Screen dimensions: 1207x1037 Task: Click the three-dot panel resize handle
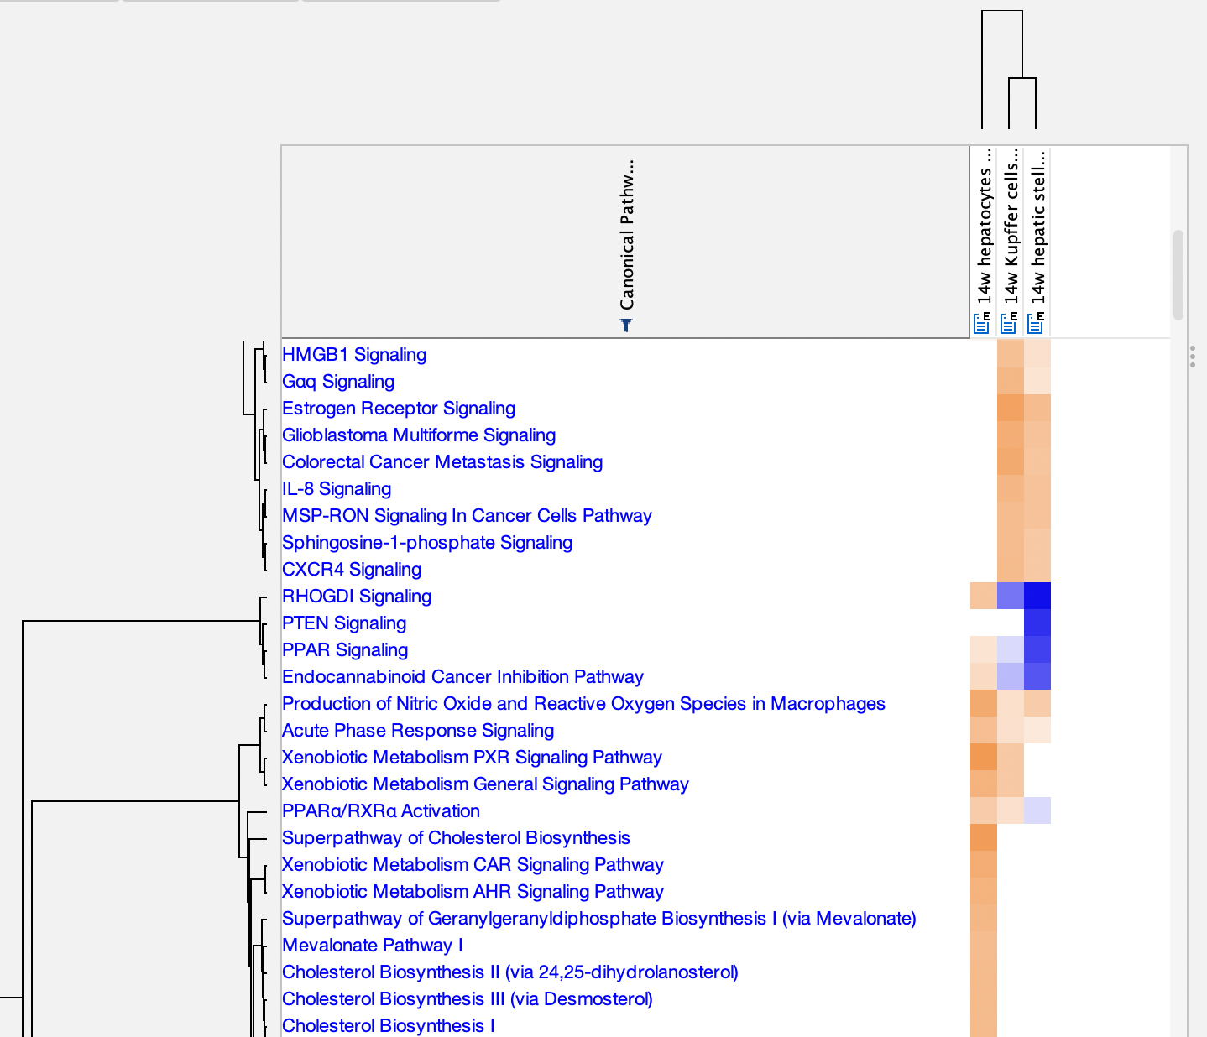click(x=1193, y=356)
